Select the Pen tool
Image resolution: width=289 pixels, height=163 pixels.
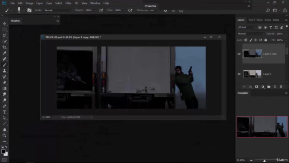tap(5, 106)
